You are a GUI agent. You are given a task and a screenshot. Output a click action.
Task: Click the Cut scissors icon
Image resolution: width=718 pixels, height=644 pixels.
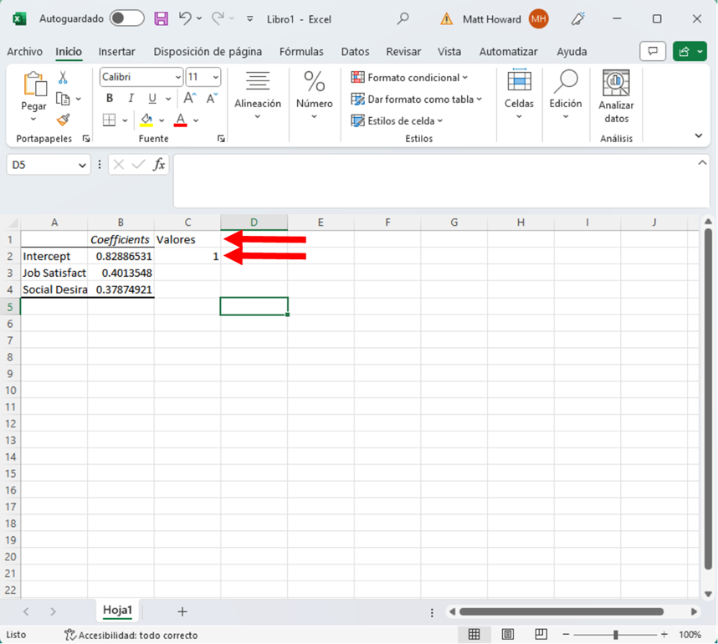63,78
